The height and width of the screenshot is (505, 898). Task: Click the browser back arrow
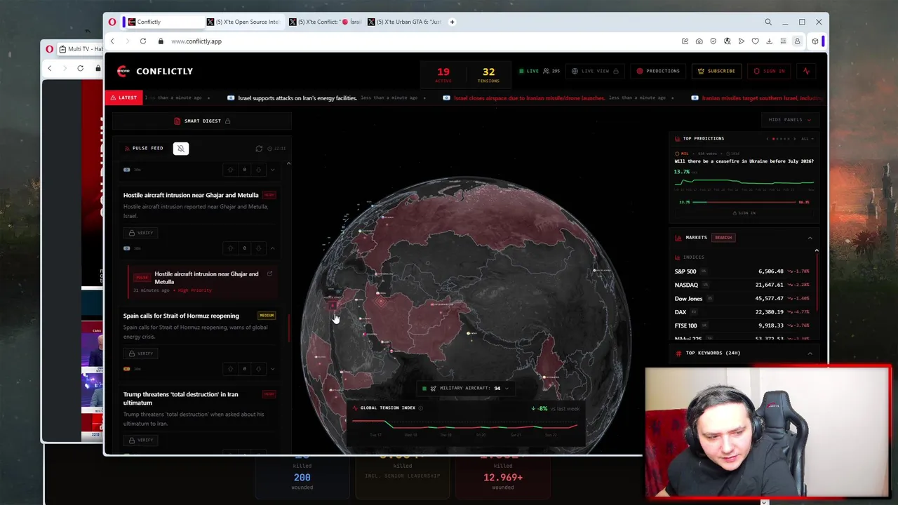pos(112,41)
